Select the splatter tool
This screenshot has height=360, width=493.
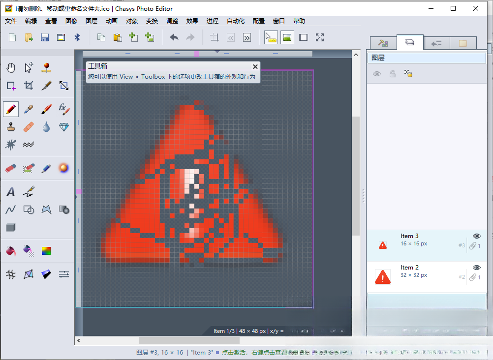(11, 144)
